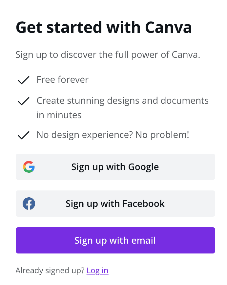
Task: Select the Free forever text
Action: (62, 80)
